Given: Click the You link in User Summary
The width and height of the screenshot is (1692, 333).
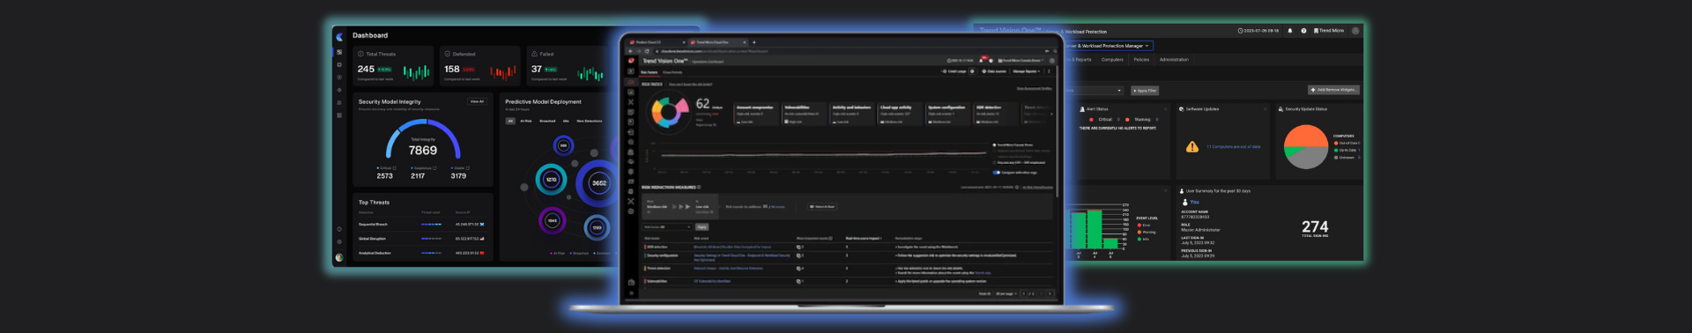Looking at the screenshot, I should [1195, 202].
